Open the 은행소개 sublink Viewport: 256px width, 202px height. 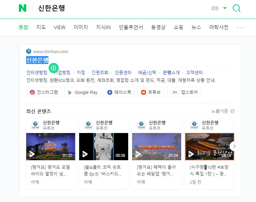[x=171, y=72]
